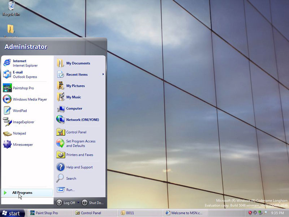Open My Pictures

point(75,86)
